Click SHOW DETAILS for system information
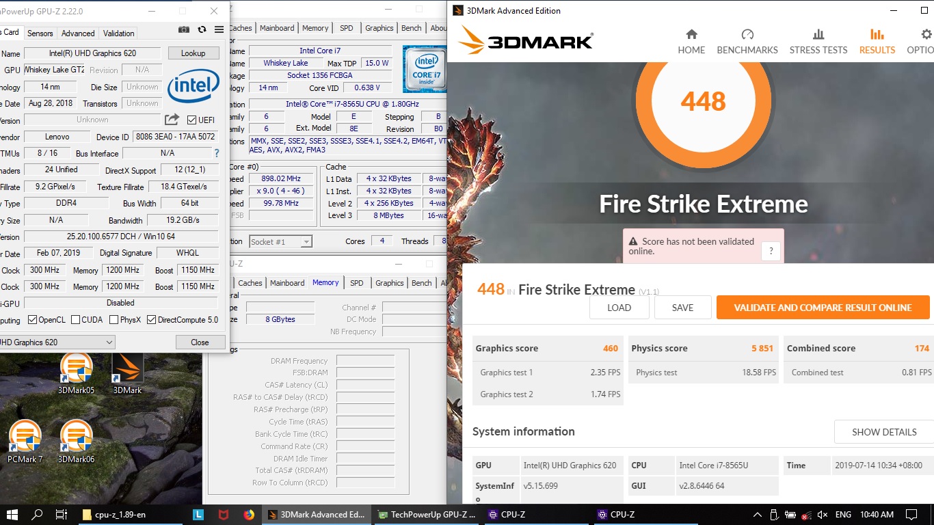This screenshot has height=525, width=934. [x=884, y=432]
